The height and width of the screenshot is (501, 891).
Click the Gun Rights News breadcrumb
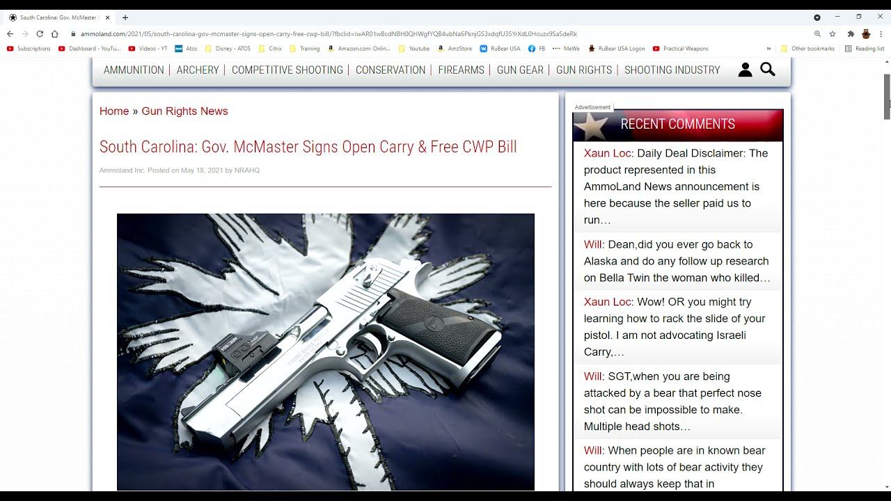184,111
